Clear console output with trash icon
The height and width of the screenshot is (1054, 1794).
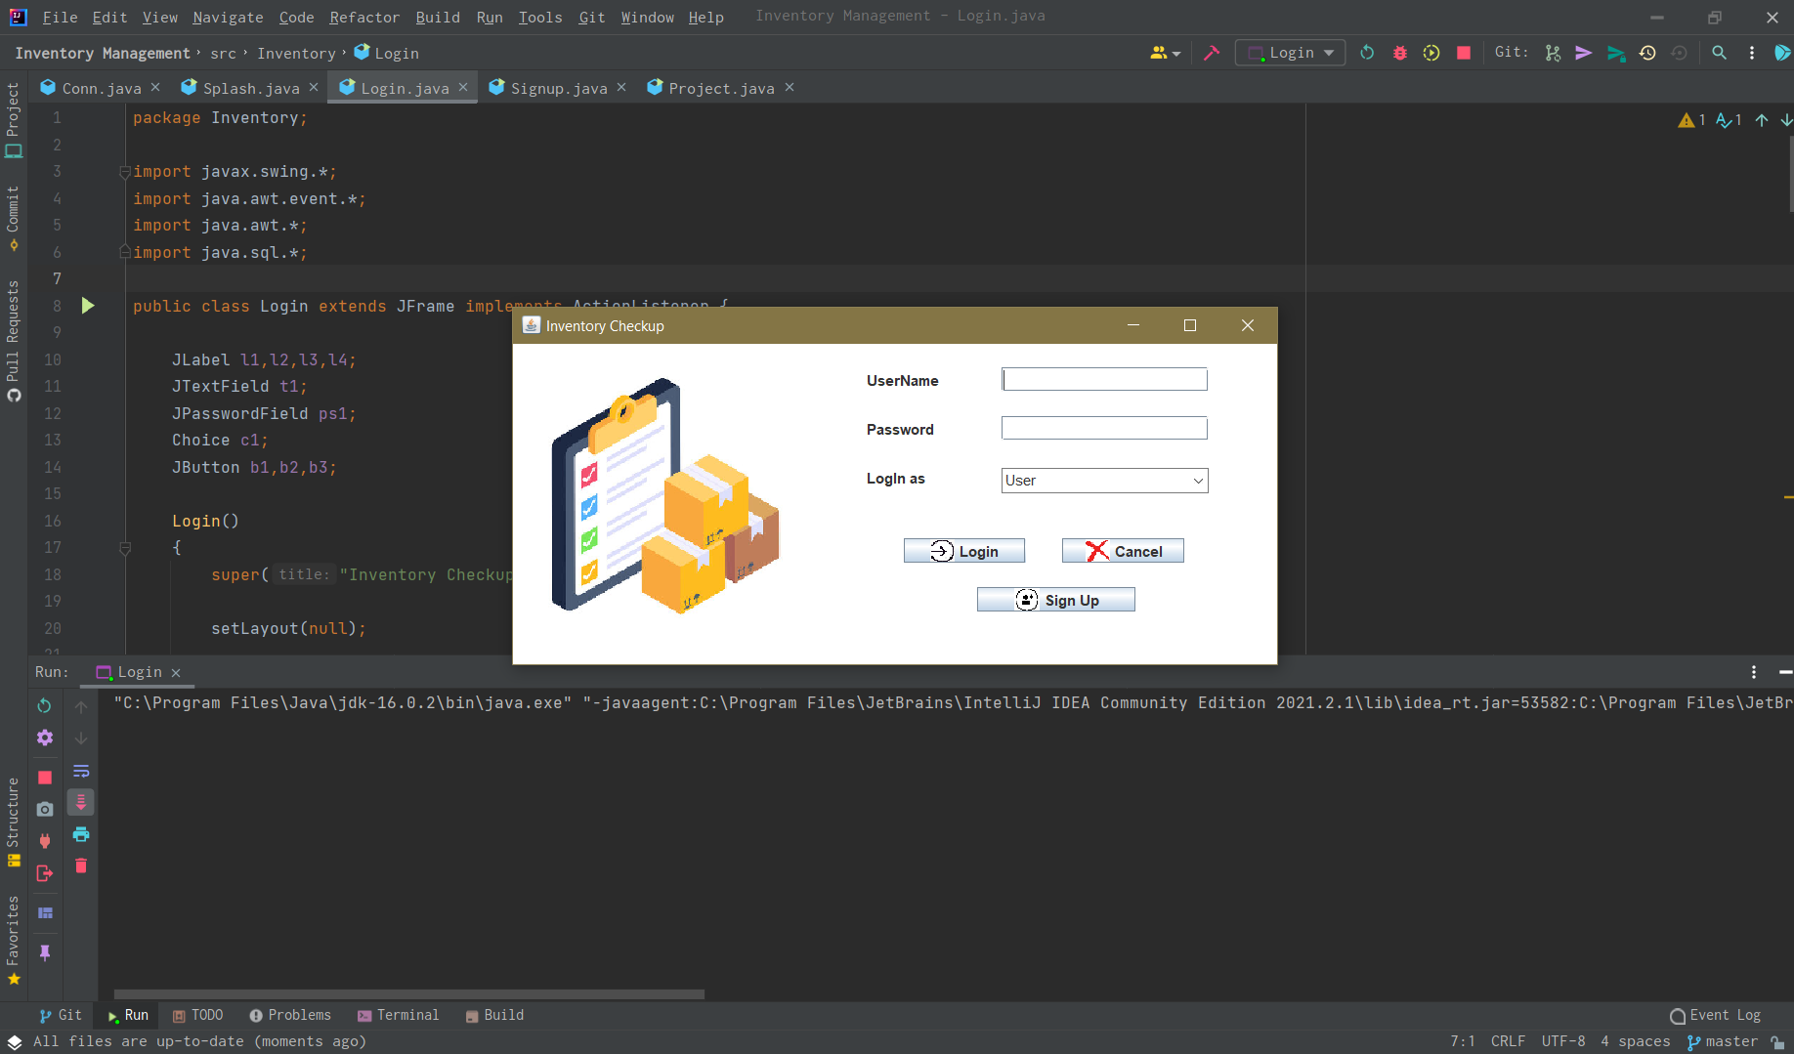tap(81, 865)
